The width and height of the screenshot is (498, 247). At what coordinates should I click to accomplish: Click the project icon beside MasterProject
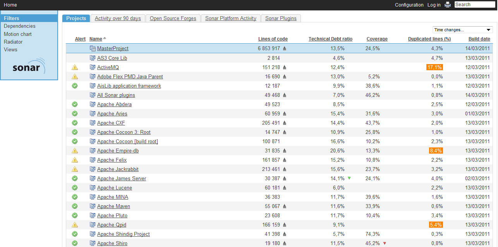(x=93, y=49)
